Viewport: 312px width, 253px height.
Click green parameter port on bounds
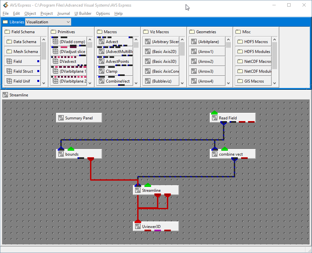(71, 149)
